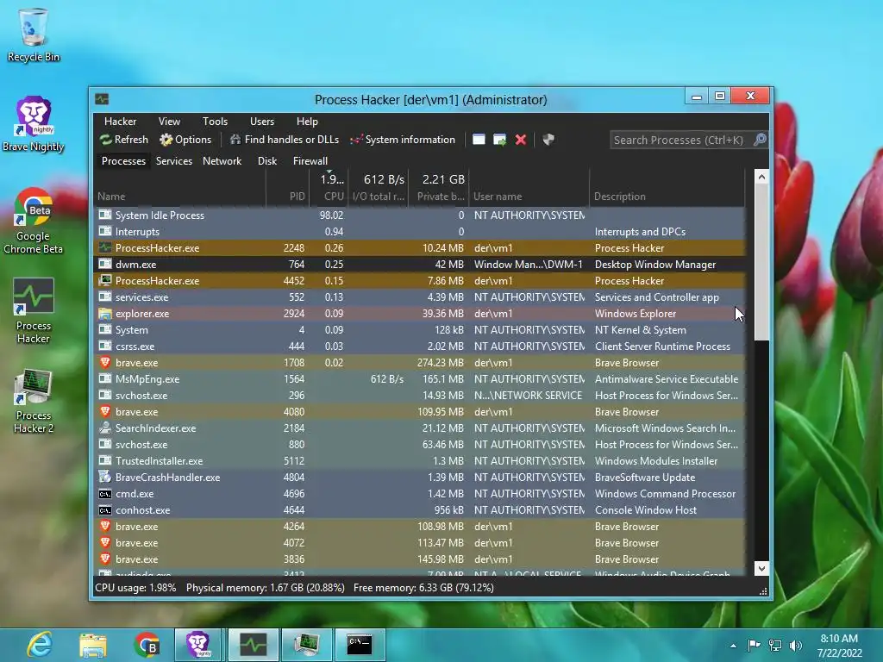Image resolution: width=883 pixels, height=662 pixels.
Task: Open the Hacker menu
Action: pos(120,122)
